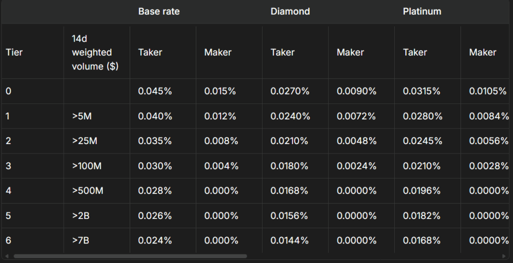Screen dimensions: 513x263
Task: Click the Tier column header
Action: tap(13, 52)
